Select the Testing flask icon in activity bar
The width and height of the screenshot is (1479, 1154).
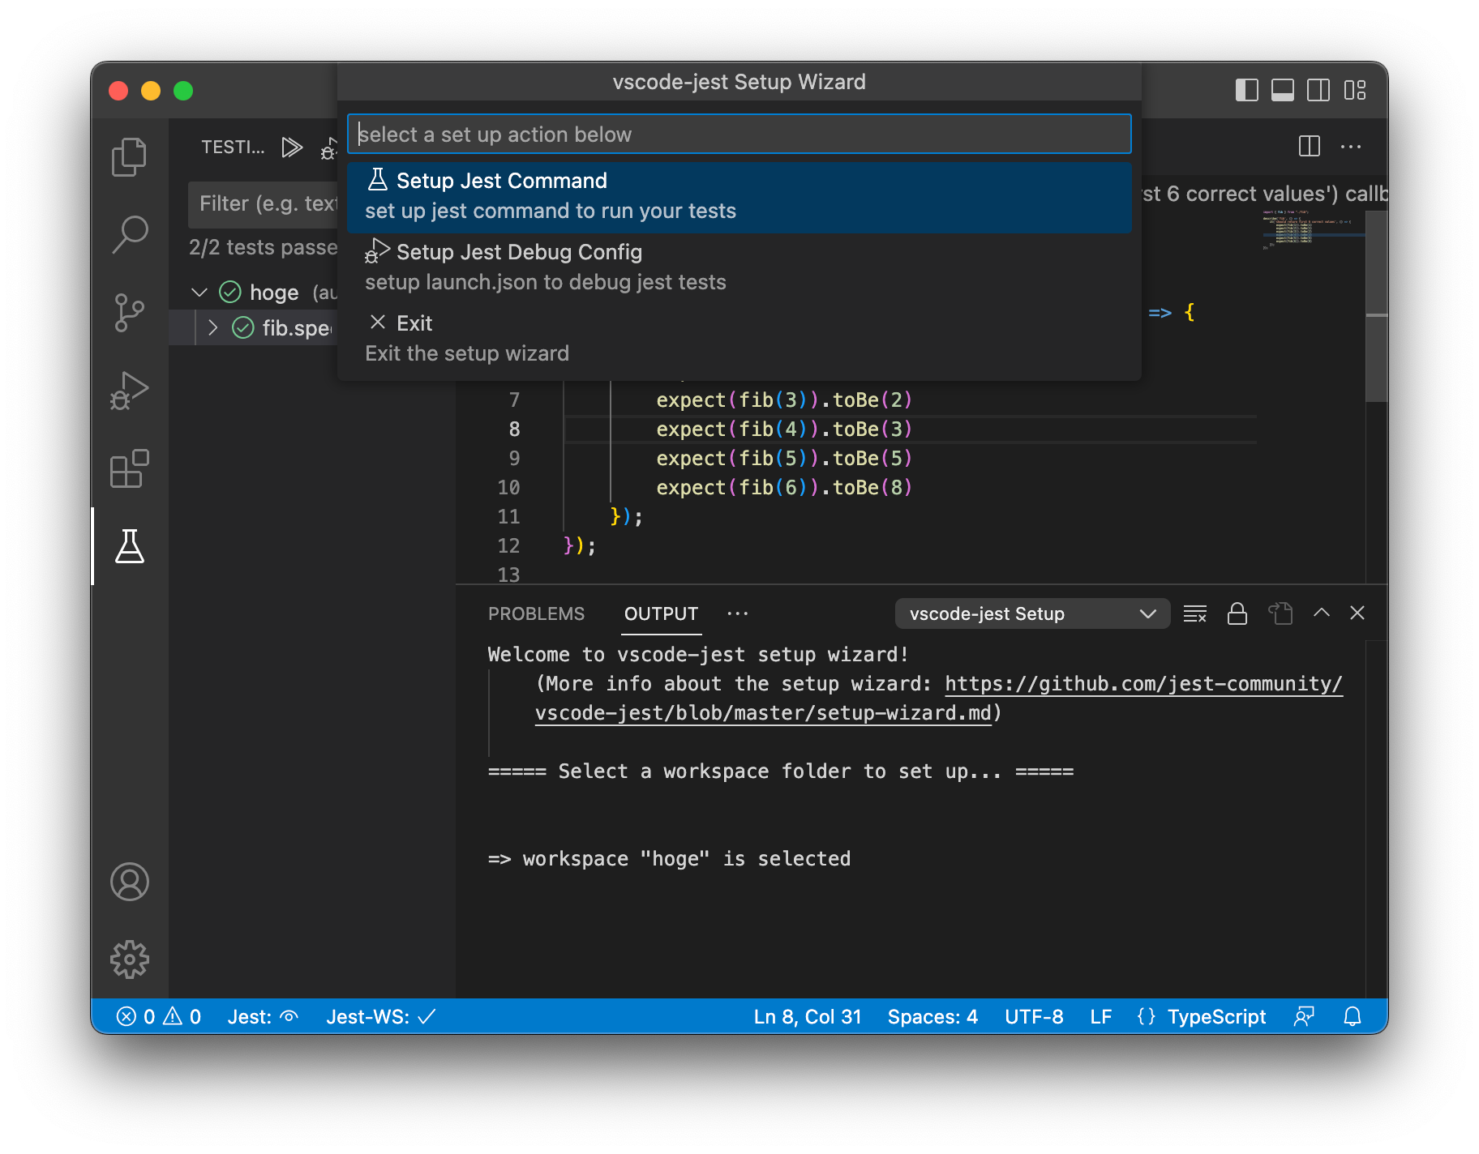(x=129, y=546)
